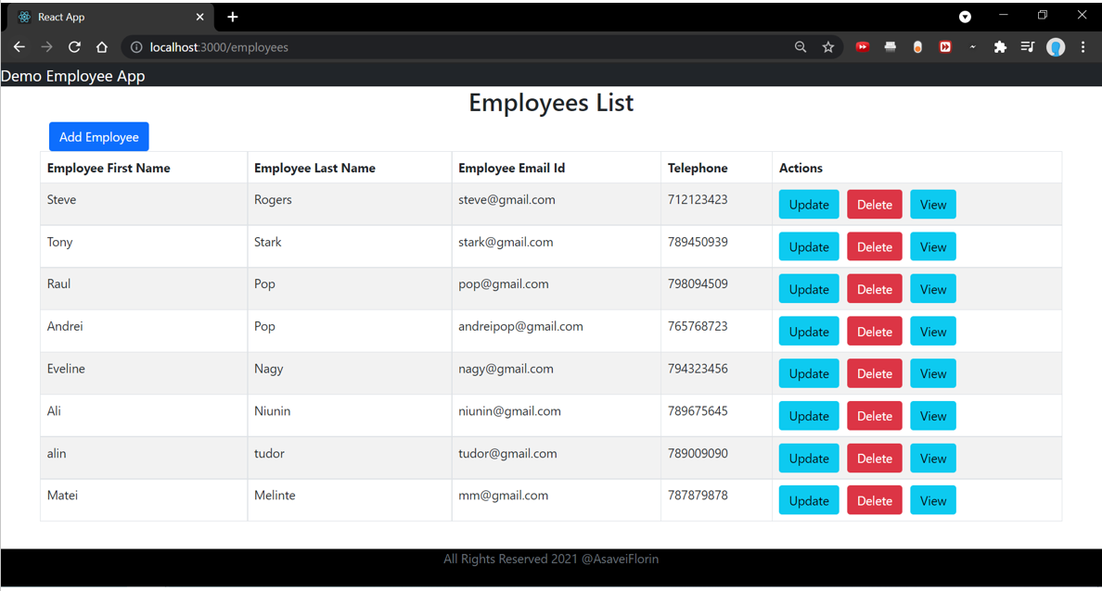View the Steve Rogers record

932,205
